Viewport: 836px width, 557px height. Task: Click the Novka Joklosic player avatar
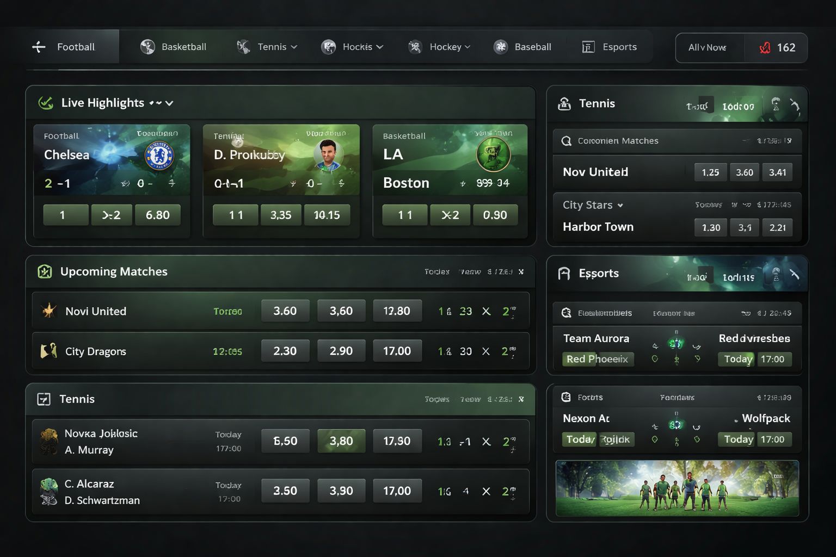coord(49,441)
